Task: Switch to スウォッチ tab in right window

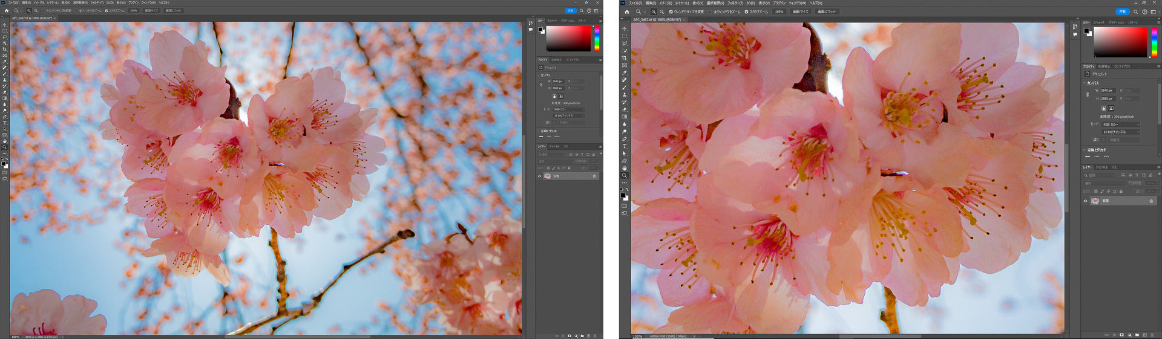Action: pos(1099,22)
